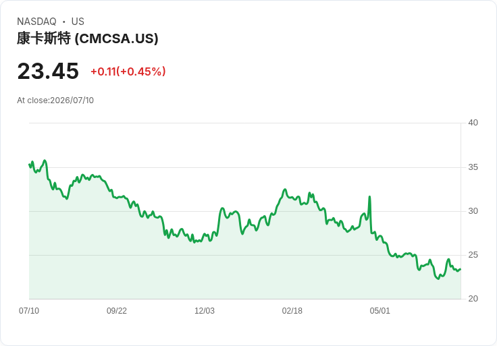The height and width of the screenshot is (346, 497).
Task: Click the NASDAQ exchange label
Action: coord(36,22)
